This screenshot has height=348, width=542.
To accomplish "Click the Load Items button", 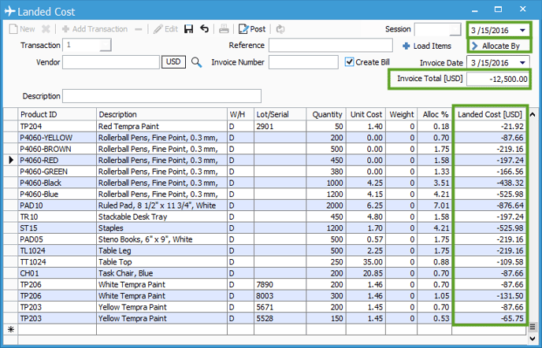I will click(x=427, y=46).
